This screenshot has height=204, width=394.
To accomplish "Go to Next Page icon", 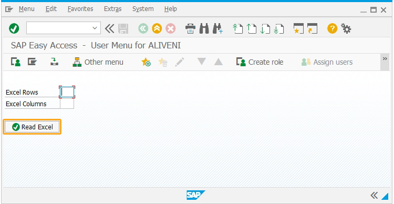I will 265,29.
